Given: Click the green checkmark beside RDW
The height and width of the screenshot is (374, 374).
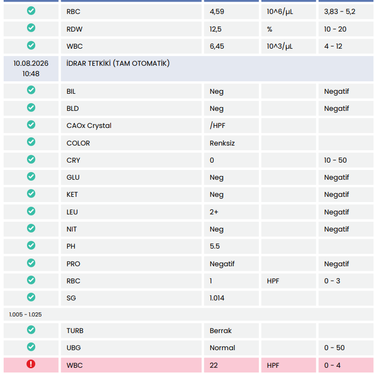Looking at the screenshot, I should tap(31, 28).
